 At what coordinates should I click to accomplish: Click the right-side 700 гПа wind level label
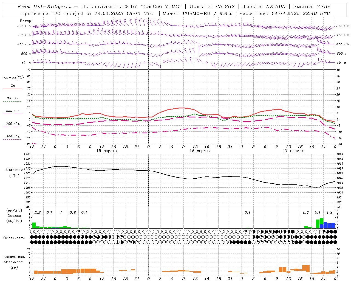tap(343, 35)
